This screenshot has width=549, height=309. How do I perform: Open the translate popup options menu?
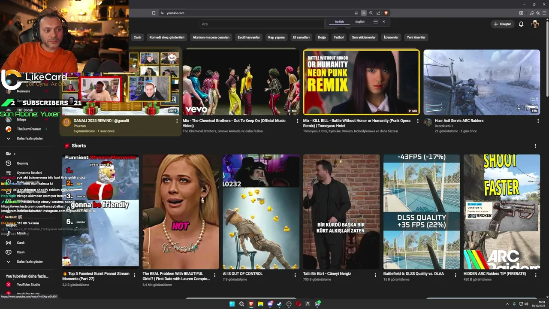tap(375, 21)
